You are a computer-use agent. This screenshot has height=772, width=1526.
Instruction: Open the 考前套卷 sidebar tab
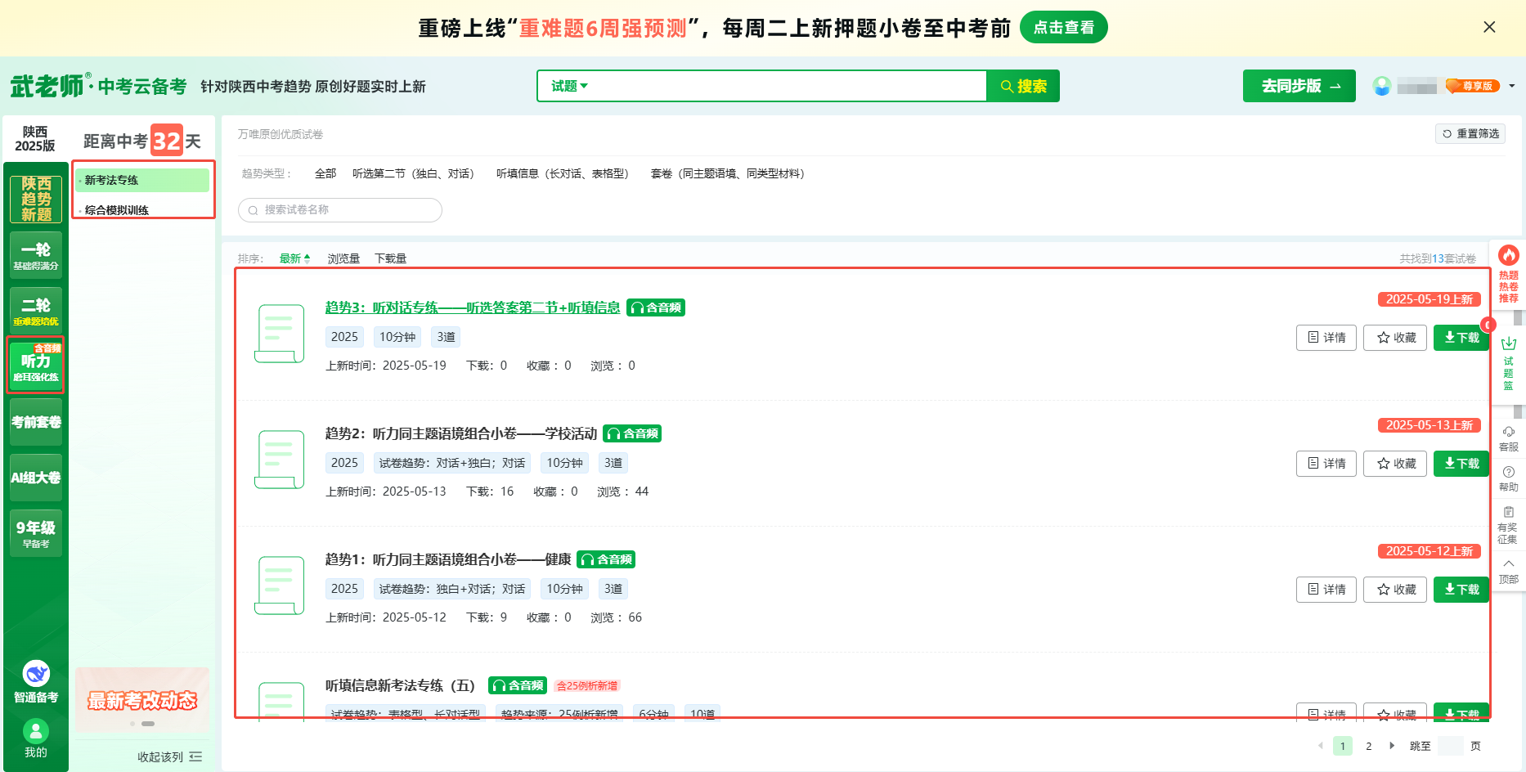click(36, 422)
